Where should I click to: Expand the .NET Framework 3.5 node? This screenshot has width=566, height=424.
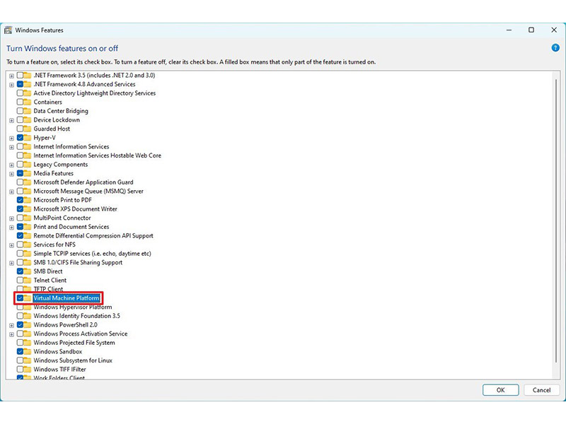pos(11,76)
